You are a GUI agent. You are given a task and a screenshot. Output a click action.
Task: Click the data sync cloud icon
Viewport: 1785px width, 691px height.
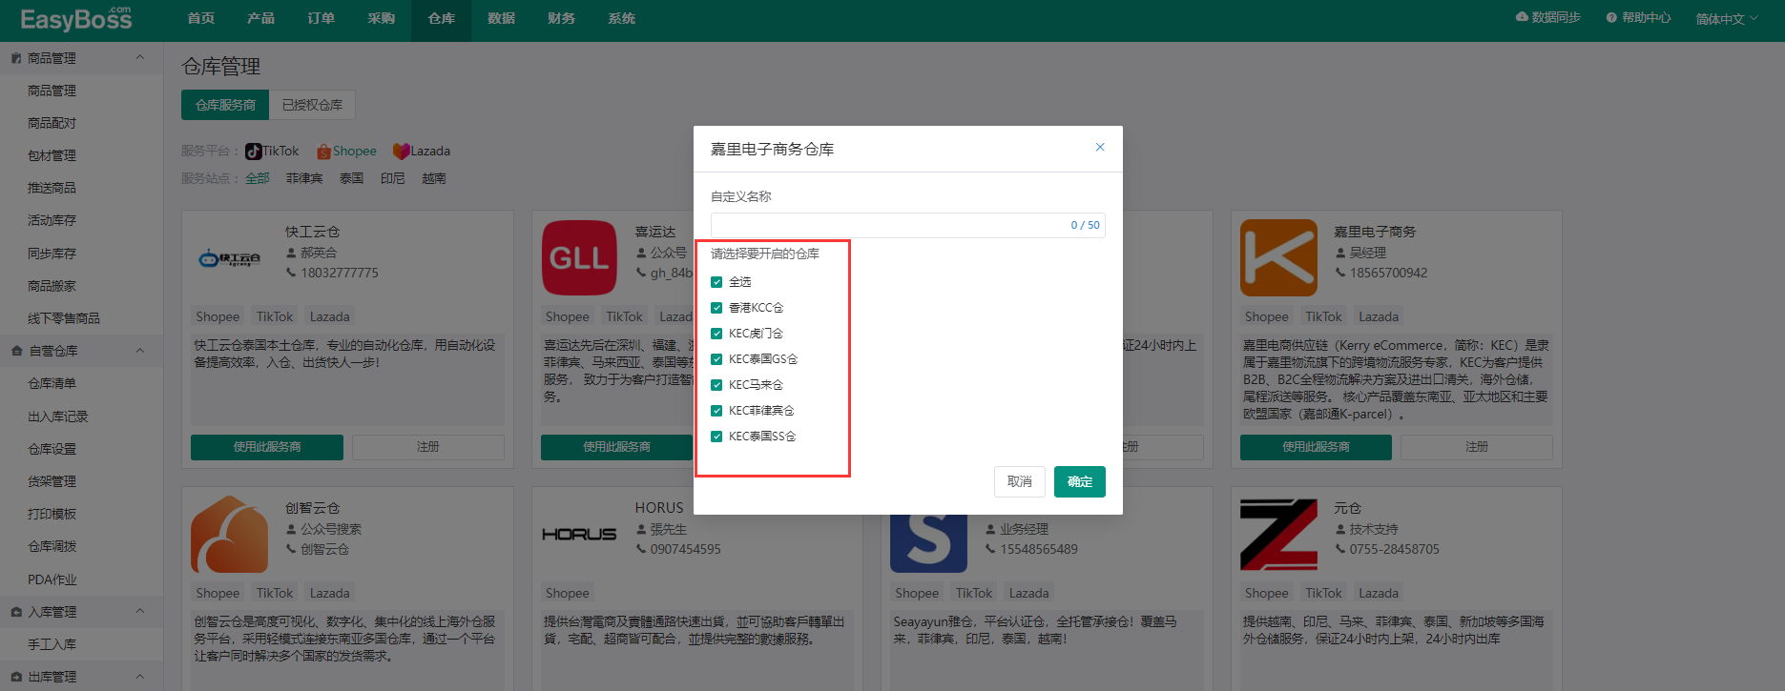[1522, 17]
